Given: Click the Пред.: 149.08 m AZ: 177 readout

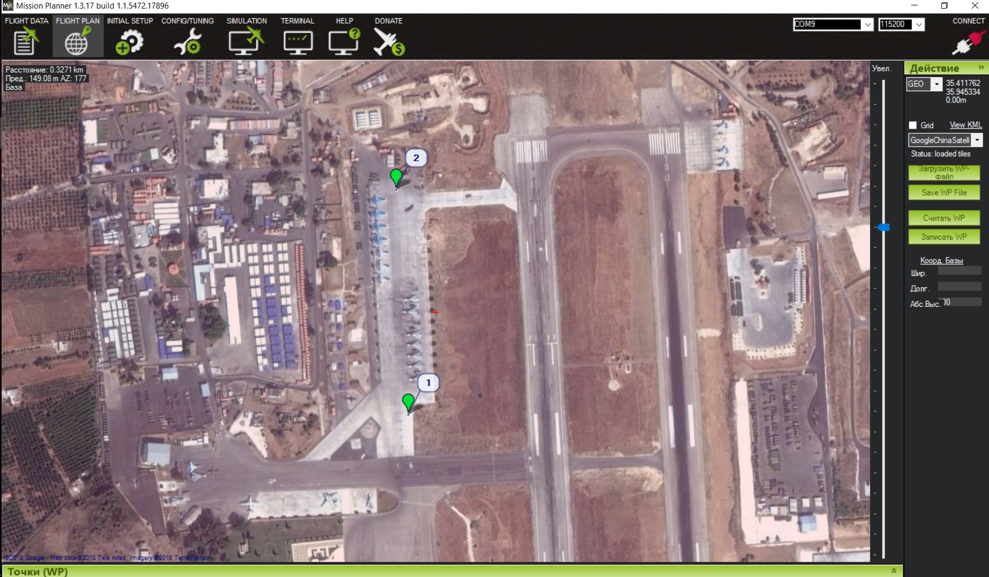Looking at the screenshot, I should pyautogui.click(x=46, y=78).
